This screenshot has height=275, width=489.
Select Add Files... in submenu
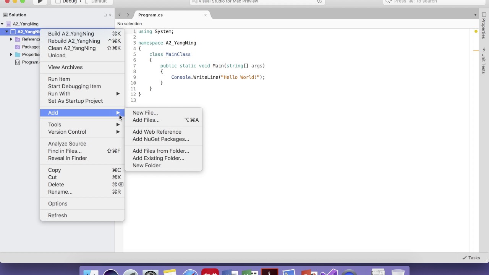coord(164,120)
